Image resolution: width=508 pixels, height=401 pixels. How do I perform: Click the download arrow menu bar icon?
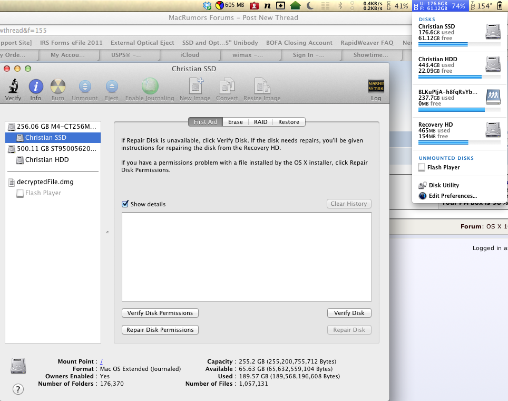(280, 5)
